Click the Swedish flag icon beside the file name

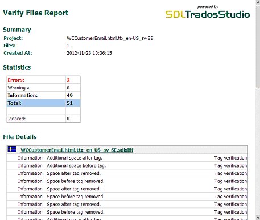pyautogui.click(x=12, y=149)
